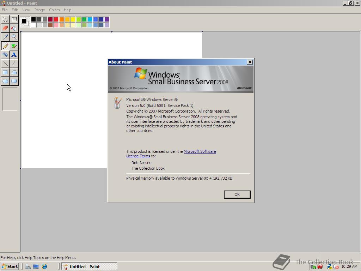Screen dimensions: 361x271
Task: Choose the Curve tool
Action: click(x=14, y=64)
